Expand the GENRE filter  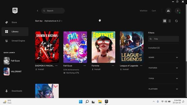(164, 57)
